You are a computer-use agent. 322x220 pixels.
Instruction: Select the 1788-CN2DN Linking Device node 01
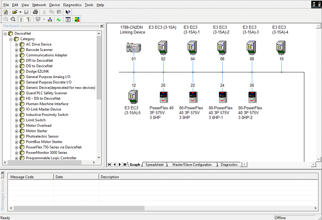coord(134,48)
